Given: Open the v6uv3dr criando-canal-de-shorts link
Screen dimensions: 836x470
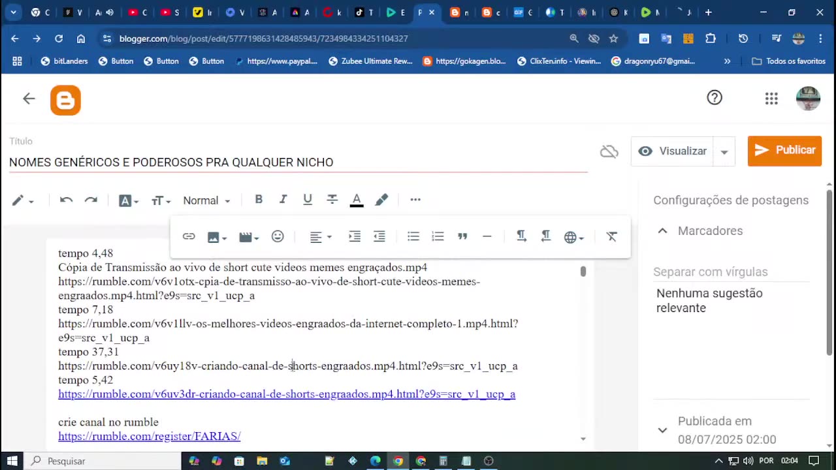Looking at the screenshot, I should [287, 394].
